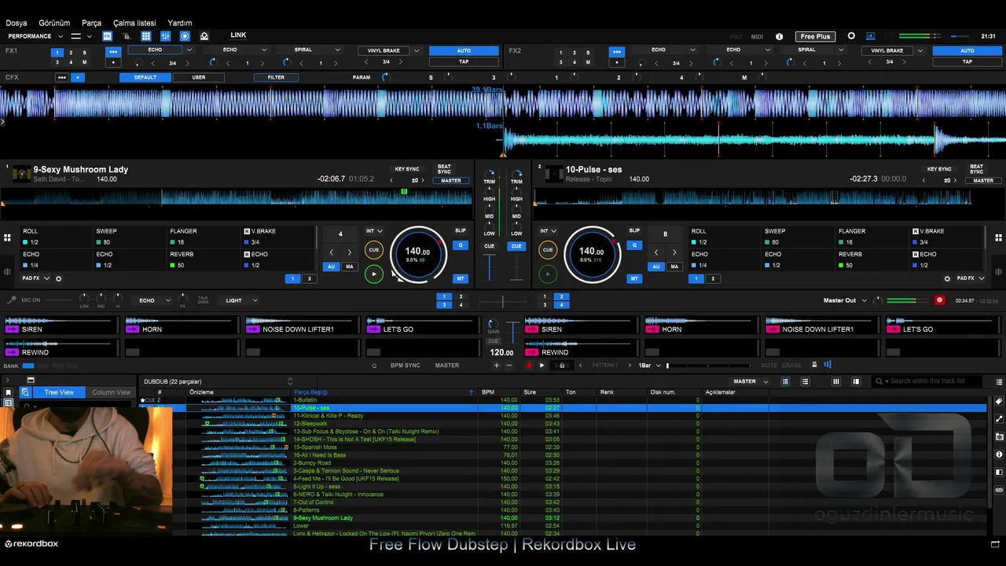The height and width of the screenshot is (566, 1006).
Task: Switch to Column View tab
Action: (x=111, y=392)
